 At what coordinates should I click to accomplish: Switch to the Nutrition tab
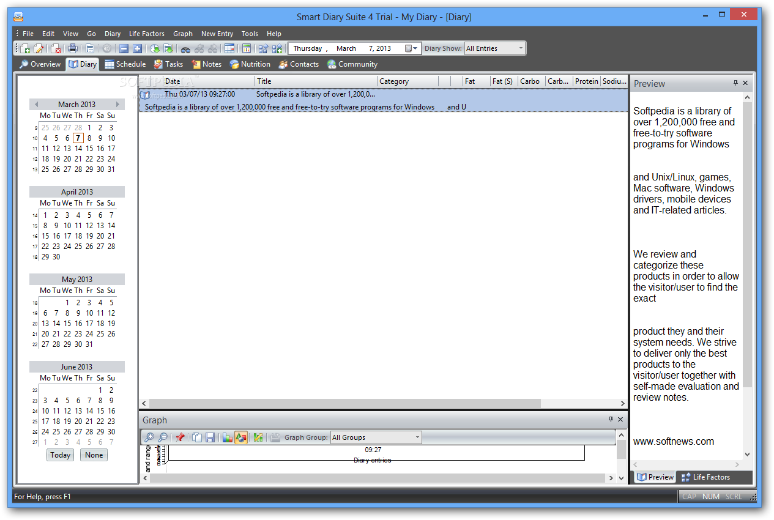click(250, 64)
